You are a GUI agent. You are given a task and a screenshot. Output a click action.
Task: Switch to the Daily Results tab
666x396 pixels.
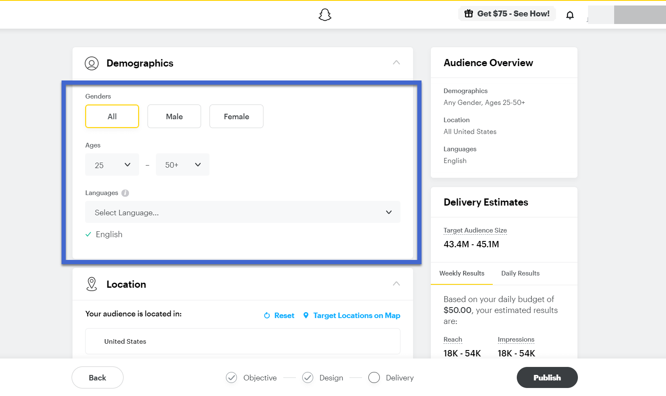point(520,273)
